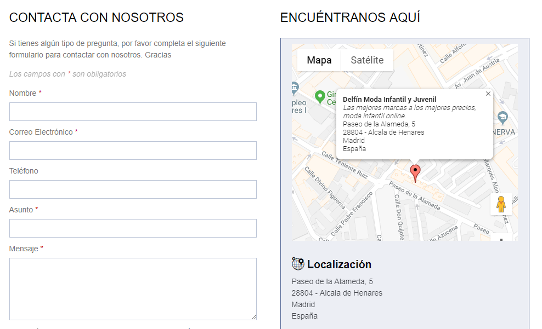Viewport: 542px width, 329px height.
Task: Click the Delfín Moda Infantil y Juvenil title
Action: tap(389, 99)
